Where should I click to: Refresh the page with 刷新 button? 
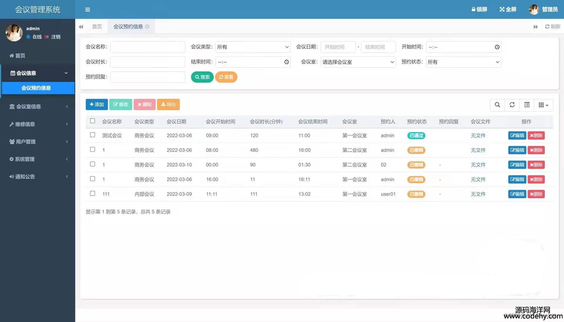click(553, 27)
